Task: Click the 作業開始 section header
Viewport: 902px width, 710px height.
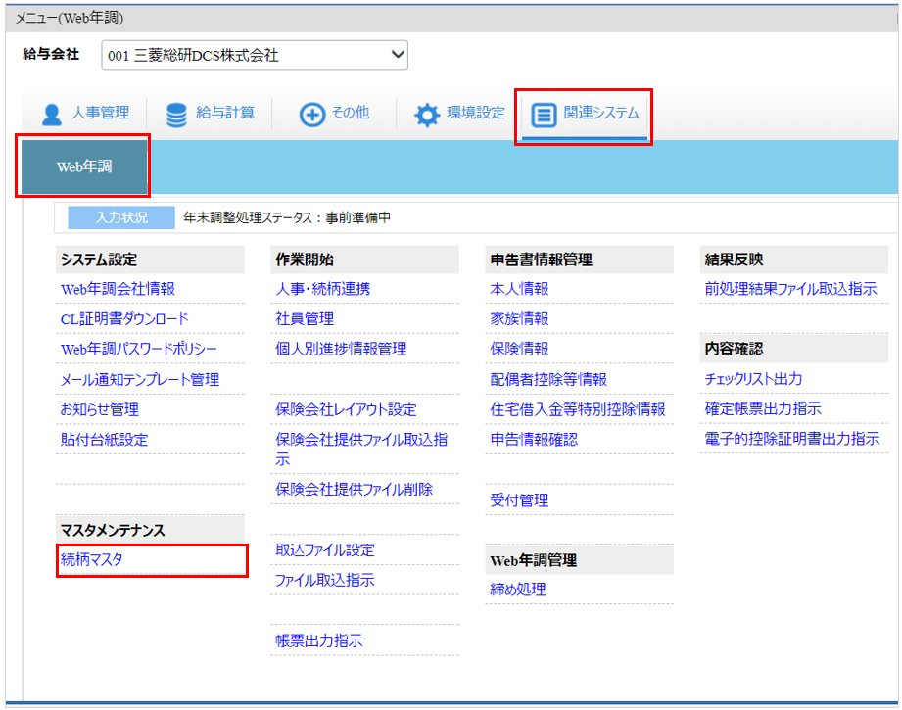Action: pos(364,260)
